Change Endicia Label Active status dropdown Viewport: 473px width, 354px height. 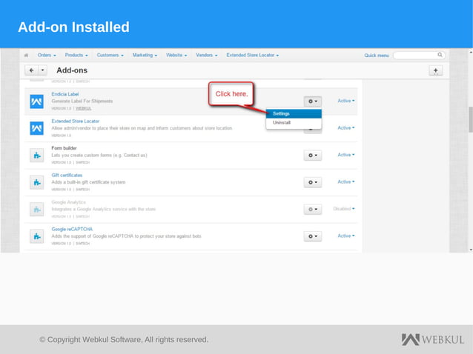click(346, 101)
